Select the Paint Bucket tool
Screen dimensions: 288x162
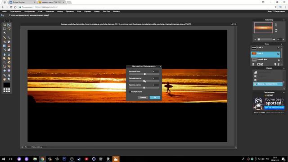coord(9,42)
